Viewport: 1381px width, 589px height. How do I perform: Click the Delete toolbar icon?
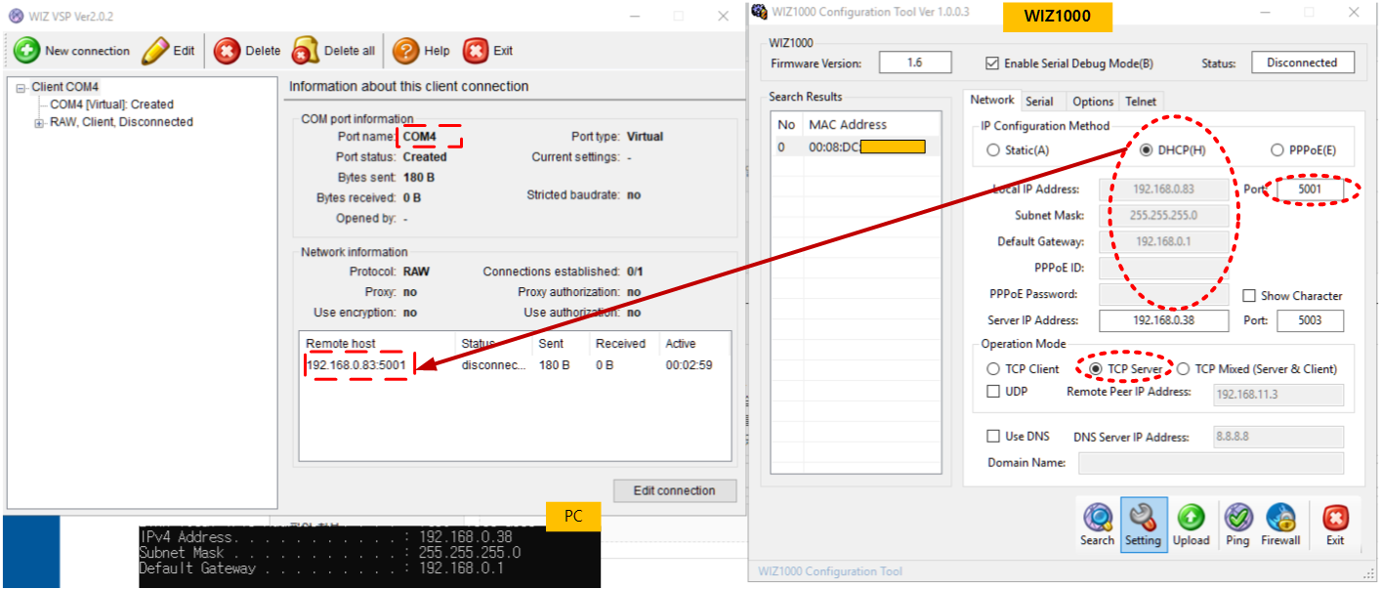(x=227, y=51)
